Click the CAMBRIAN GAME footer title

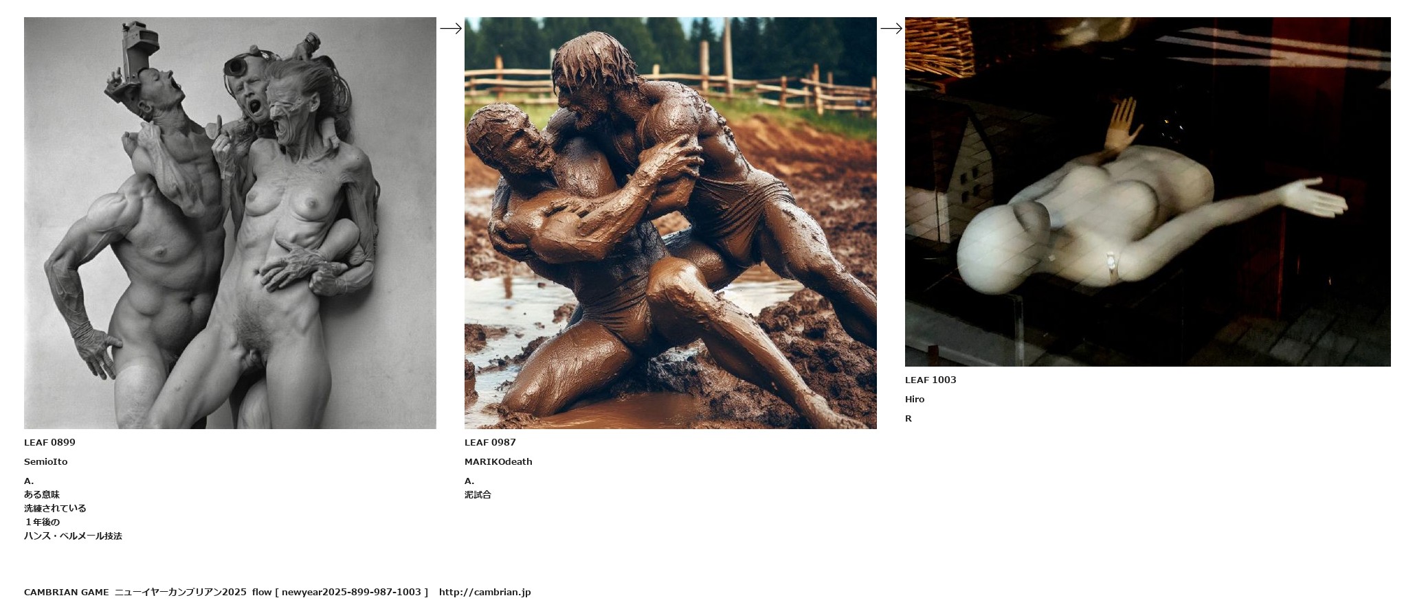click(67, 592)
